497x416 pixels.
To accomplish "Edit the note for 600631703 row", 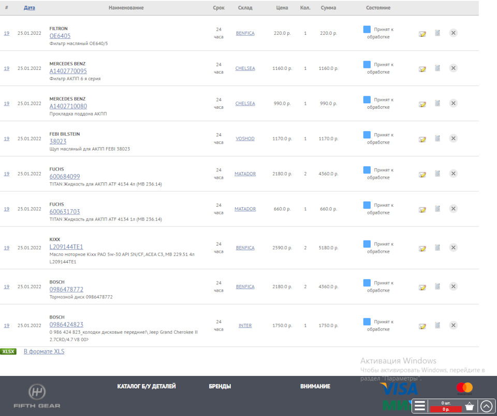I will [x=422, y=210].
